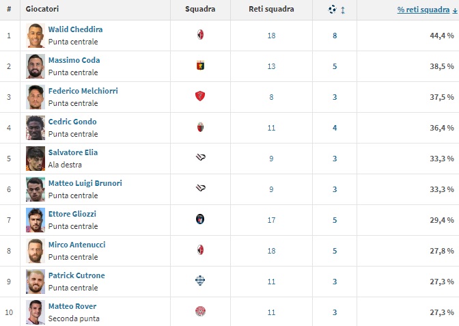Open Walid Cheddira's player profile
The height and width of the screenshot is (326, 459).
[x=75, y=29]
